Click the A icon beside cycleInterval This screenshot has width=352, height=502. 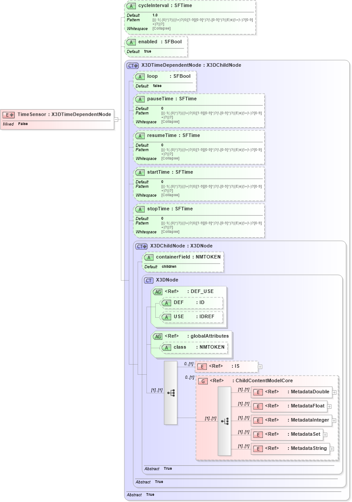[x=131, y=6]
